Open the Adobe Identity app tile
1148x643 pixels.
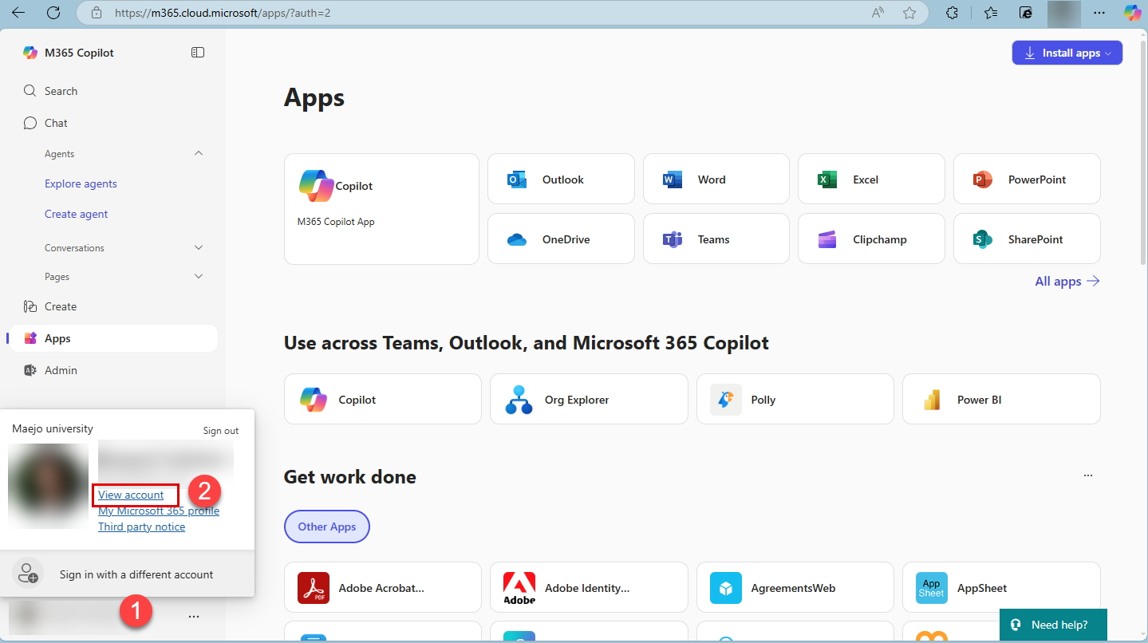pos(589,588)
